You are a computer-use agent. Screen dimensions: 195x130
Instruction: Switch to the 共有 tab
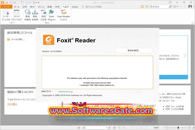coord(57,7)
